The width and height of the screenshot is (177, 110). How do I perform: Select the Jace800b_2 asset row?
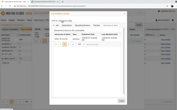(x=16, y=44)
